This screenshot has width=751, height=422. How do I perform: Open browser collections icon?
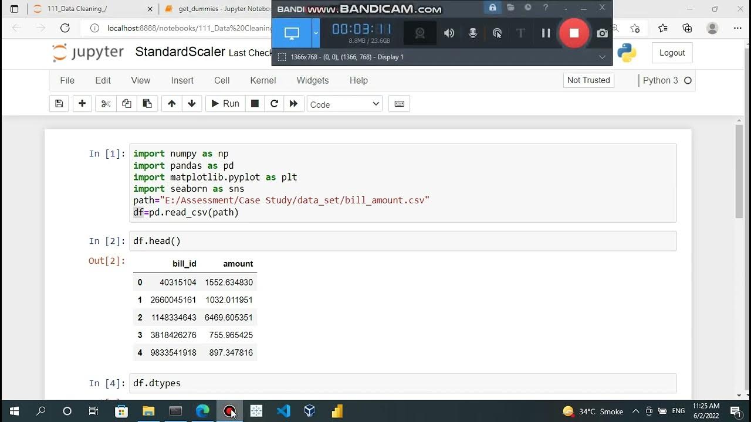[x=687, y=28]
